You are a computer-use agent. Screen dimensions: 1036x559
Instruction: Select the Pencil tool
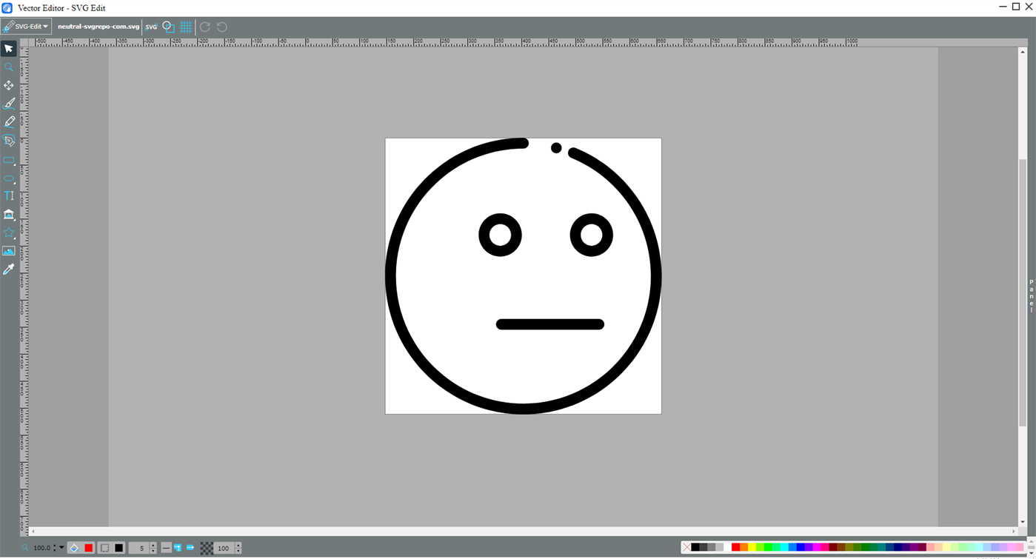pos(9,121)
